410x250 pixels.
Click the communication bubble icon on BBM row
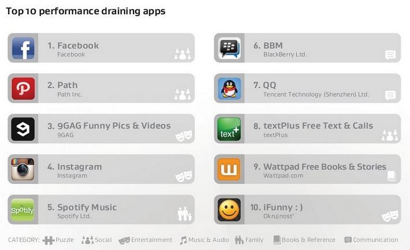click(x=390, y=55)
